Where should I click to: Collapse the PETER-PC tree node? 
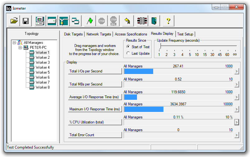20,48
